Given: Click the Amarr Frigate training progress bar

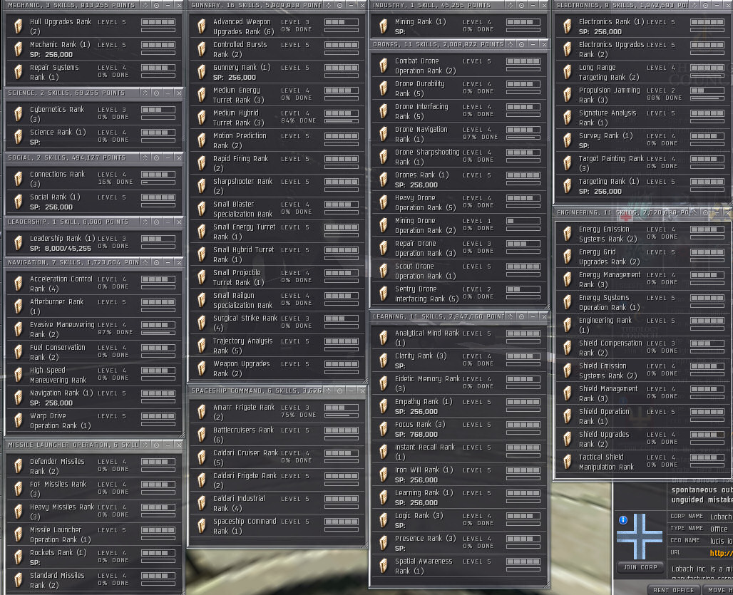Looking at the screenshot, I should 342,415.
